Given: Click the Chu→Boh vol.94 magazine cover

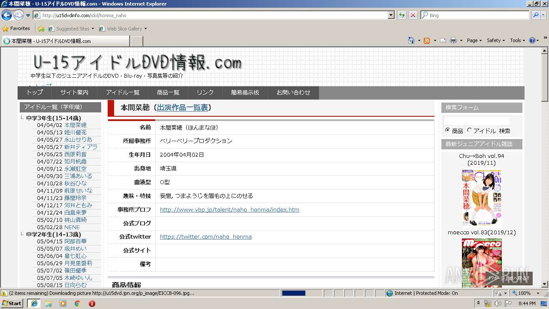Looking at the screenshot, I should click(x=481, y=198).
